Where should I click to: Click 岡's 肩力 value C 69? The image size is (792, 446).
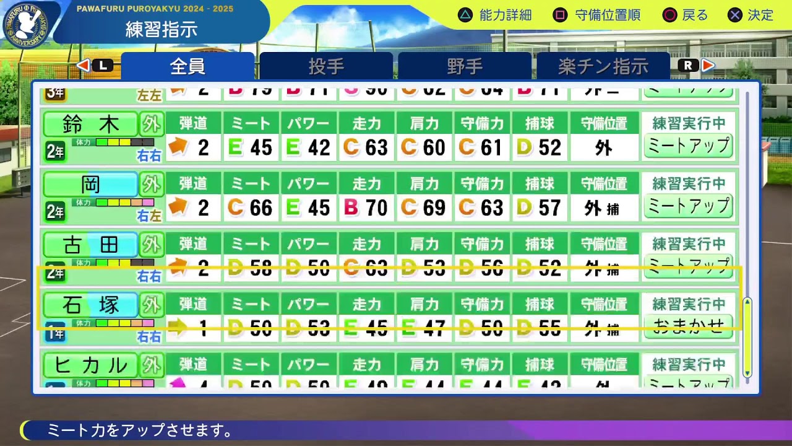click(424, 208)
